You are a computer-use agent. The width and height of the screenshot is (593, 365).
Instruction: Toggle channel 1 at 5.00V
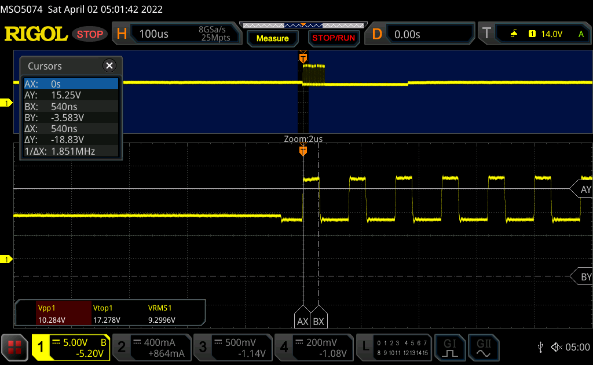(71, 347)
